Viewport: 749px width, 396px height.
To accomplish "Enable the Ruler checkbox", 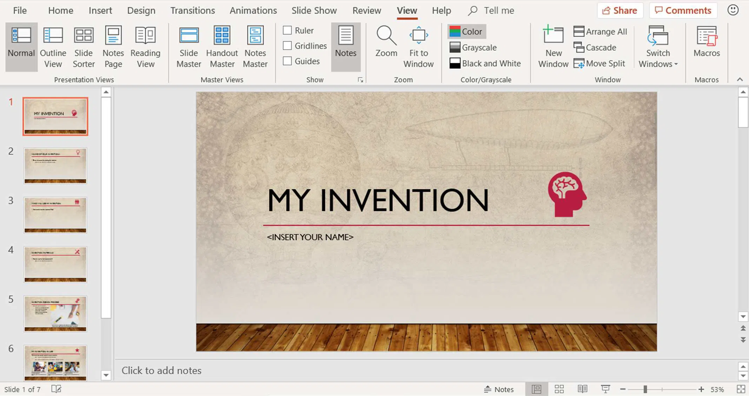I will [287, 31].
